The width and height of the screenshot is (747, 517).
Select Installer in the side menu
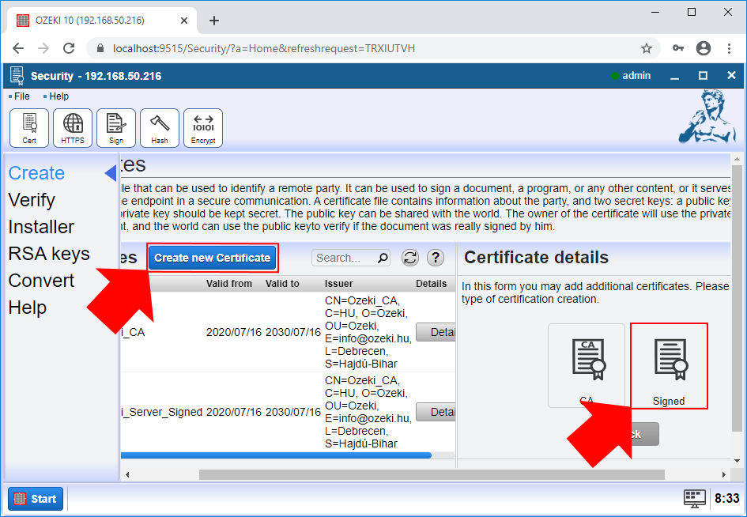[41, 227]
